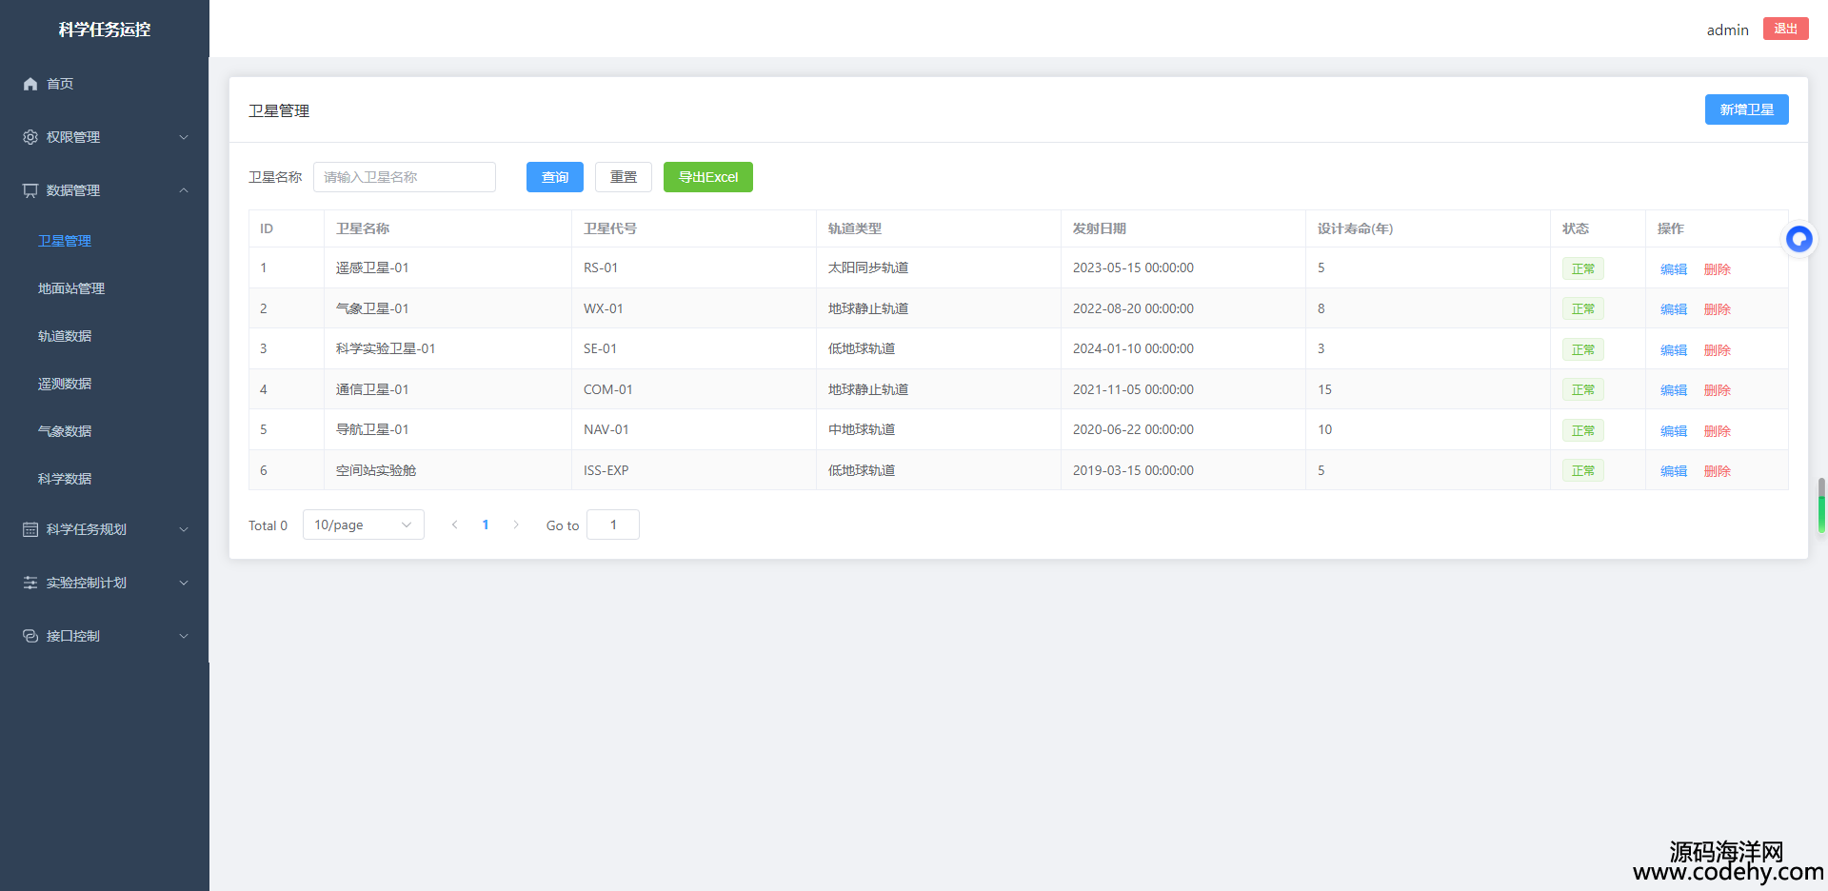Open the floating blue chat assistant icon
1828x891 pixels.
point(1798,239)
